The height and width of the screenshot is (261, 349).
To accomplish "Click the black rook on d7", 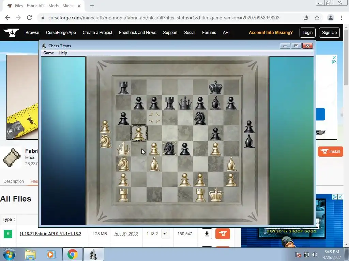I will 170,103.
